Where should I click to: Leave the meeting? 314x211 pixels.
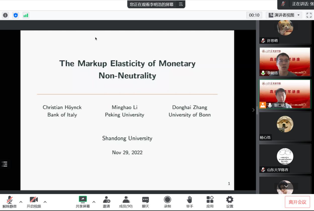[297, 202]
